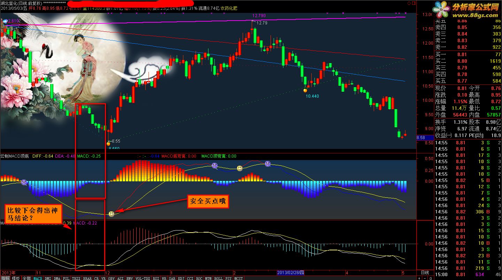This screenshot has height=280, width=502.
Task: Select the PSY indicator tab
Action: point(228,278)
